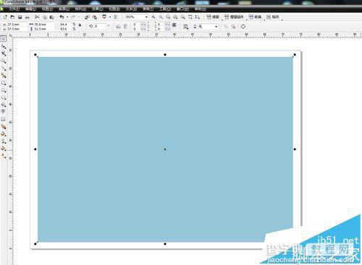362x265 pixels.
Task: Click the 转换 toolbar button
Action: (x=255, y=17)
